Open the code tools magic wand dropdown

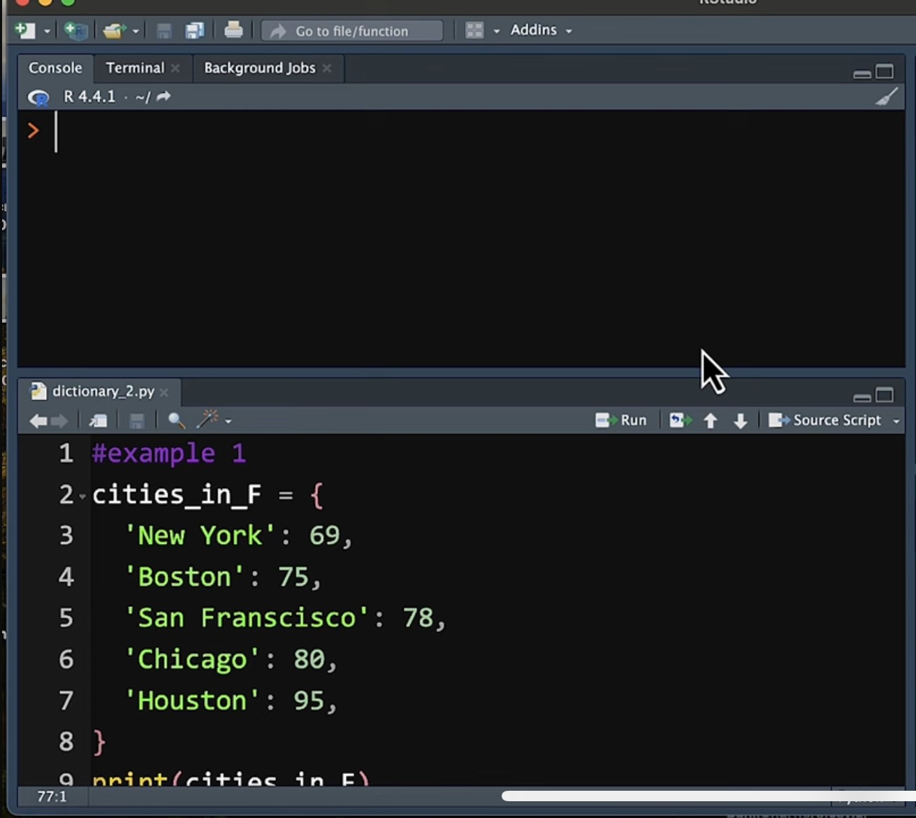click(x=213, y=420)
